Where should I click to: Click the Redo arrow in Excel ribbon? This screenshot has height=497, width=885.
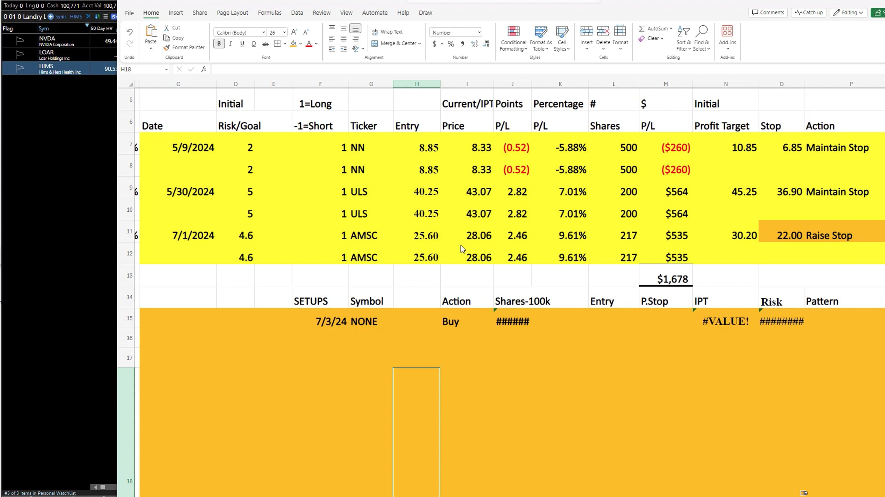[x=129, y=44]
